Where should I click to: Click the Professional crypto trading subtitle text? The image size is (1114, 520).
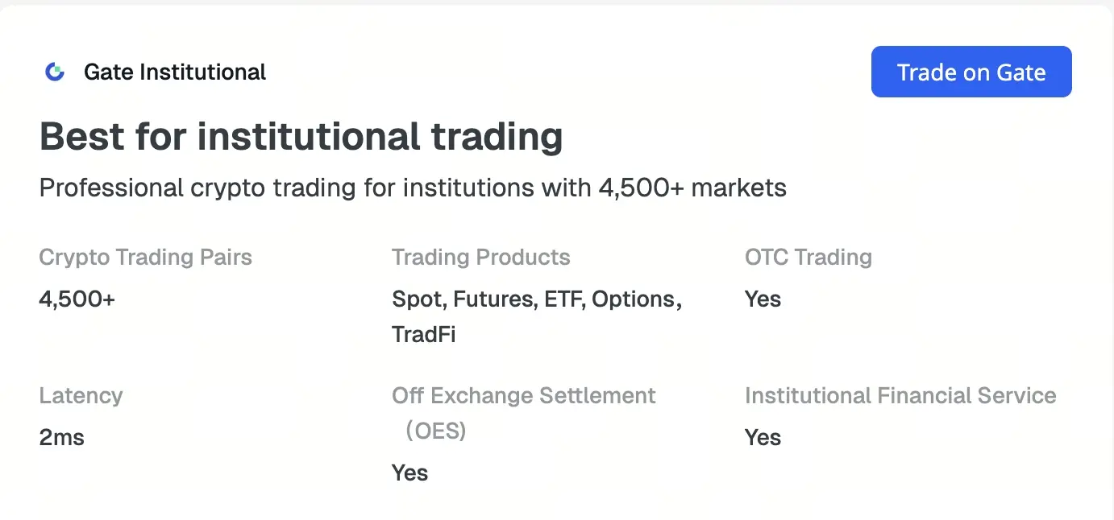pyautogui.click(x=412, y=188)
